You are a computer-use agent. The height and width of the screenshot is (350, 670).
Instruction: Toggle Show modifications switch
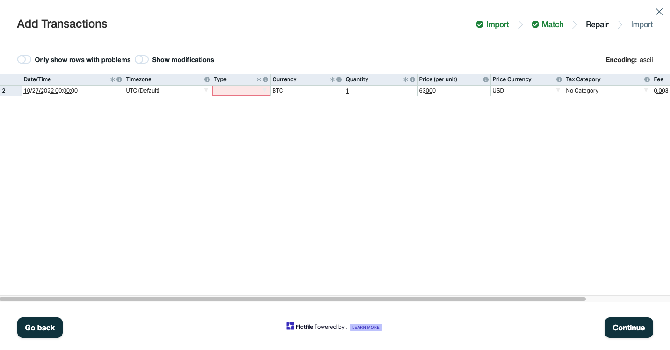[x=142, y=59]
